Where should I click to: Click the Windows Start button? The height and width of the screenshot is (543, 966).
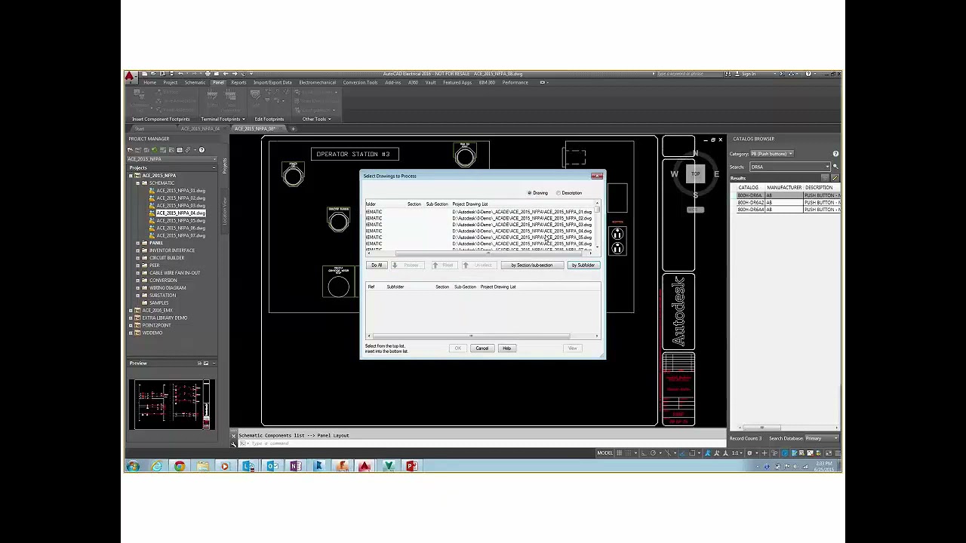(x=133, y=466)
